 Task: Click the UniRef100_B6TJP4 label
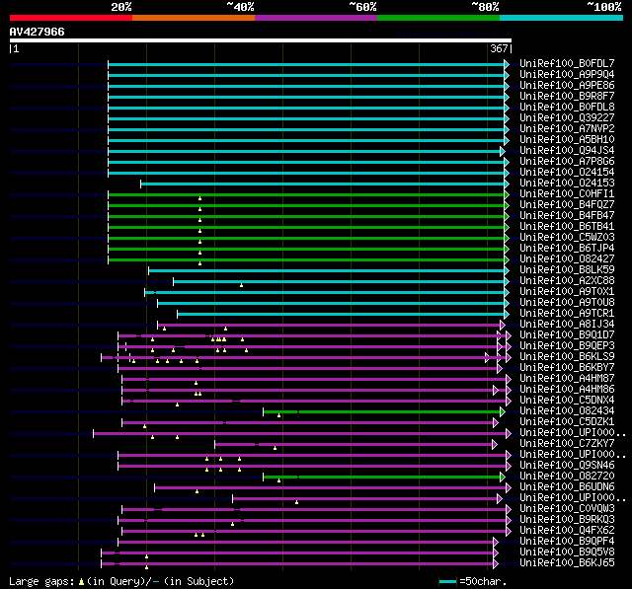(567, 249)
